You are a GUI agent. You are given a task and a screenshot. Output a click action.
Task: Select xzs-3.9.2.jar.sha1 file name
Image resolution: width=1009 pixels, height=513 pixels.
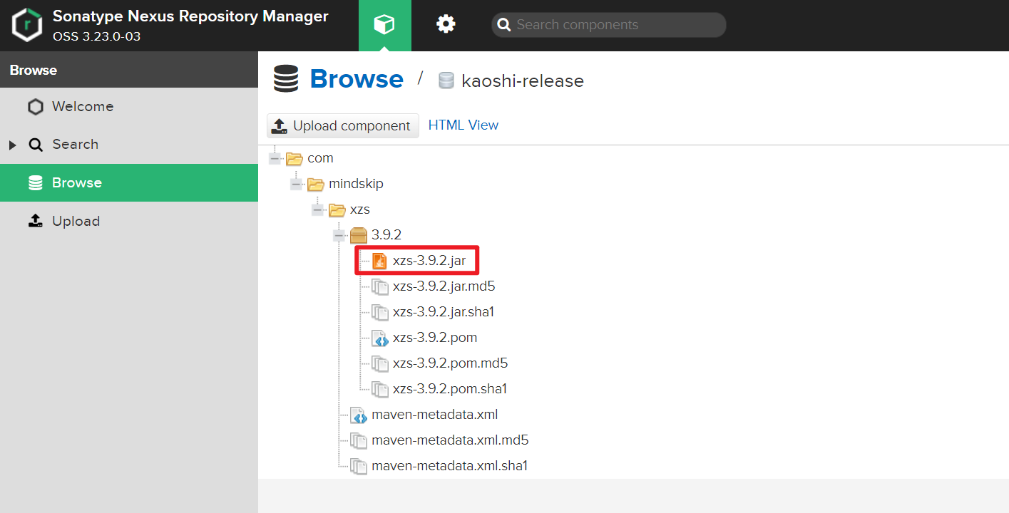(444, 312)
